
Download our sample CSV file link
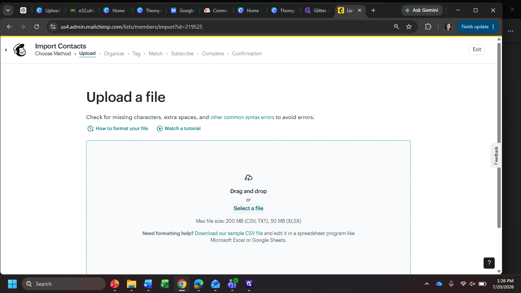pyautogui.click(x=229, y=233)
